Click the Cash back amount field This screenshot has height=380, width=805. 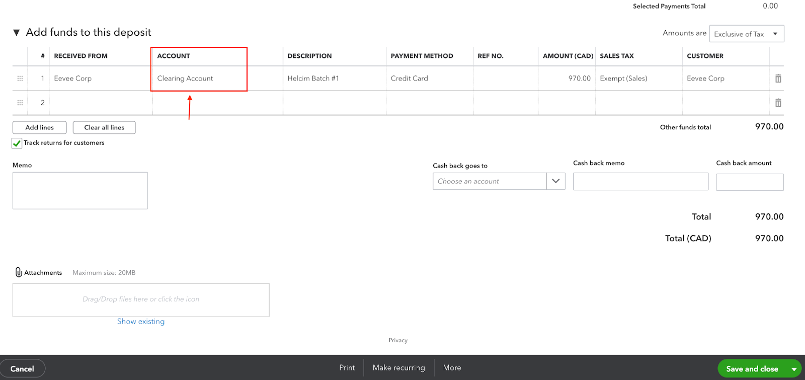coord(750,182)
